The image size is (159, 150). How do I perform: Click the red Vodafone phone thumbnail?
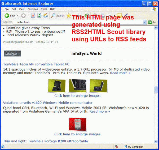pyautogui.click(x=78, y=125)
